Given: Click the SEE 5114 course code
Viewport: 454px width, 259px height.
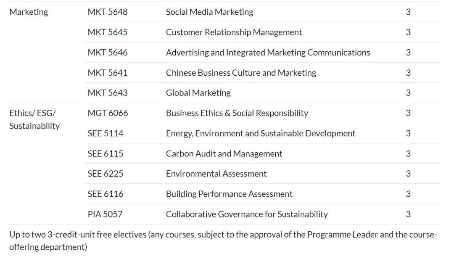Looking at the screenshot, I should pyautogui.click(x=106, y=133).
